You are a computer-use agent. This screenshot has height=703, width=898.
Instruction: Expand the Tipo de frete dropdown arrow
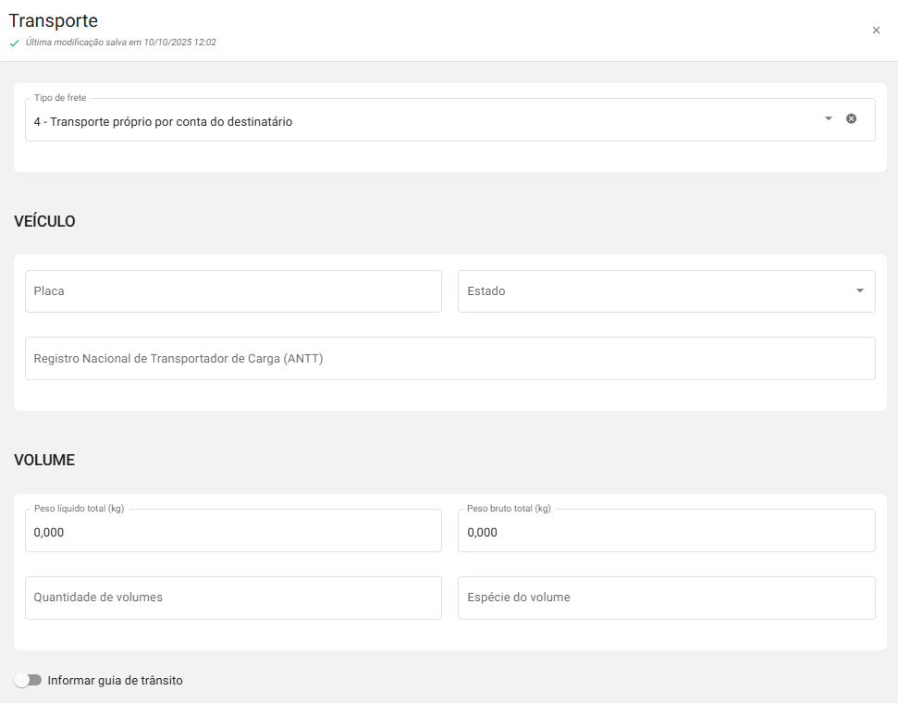(829, 118)
